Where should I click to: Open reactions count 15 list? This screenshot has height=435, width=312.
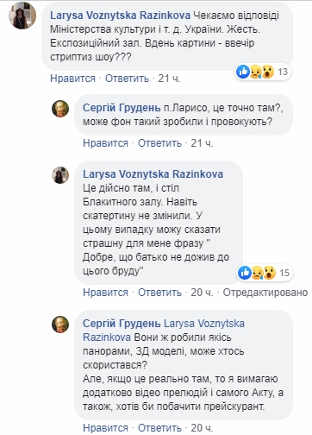(284, 273)
